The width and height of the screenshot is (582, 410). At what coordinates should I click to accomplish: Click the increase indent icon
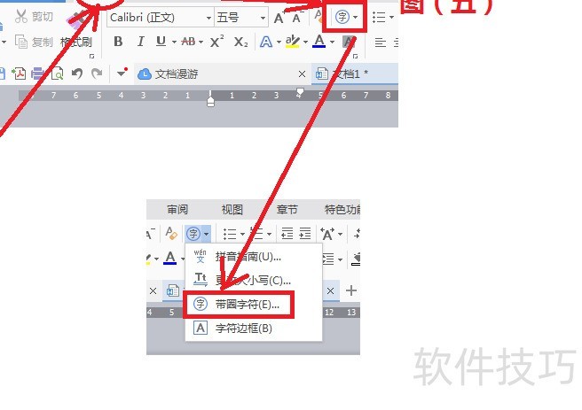(x=304, y=233)
